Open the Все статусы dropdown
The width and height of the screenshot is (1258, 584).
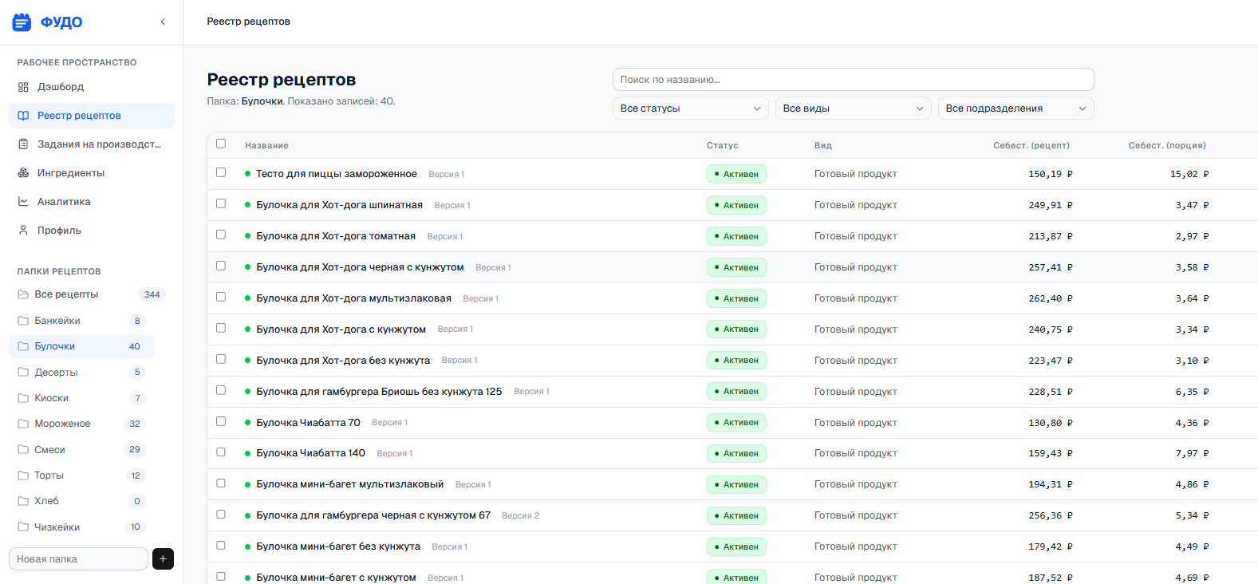[x=690, y=109]
